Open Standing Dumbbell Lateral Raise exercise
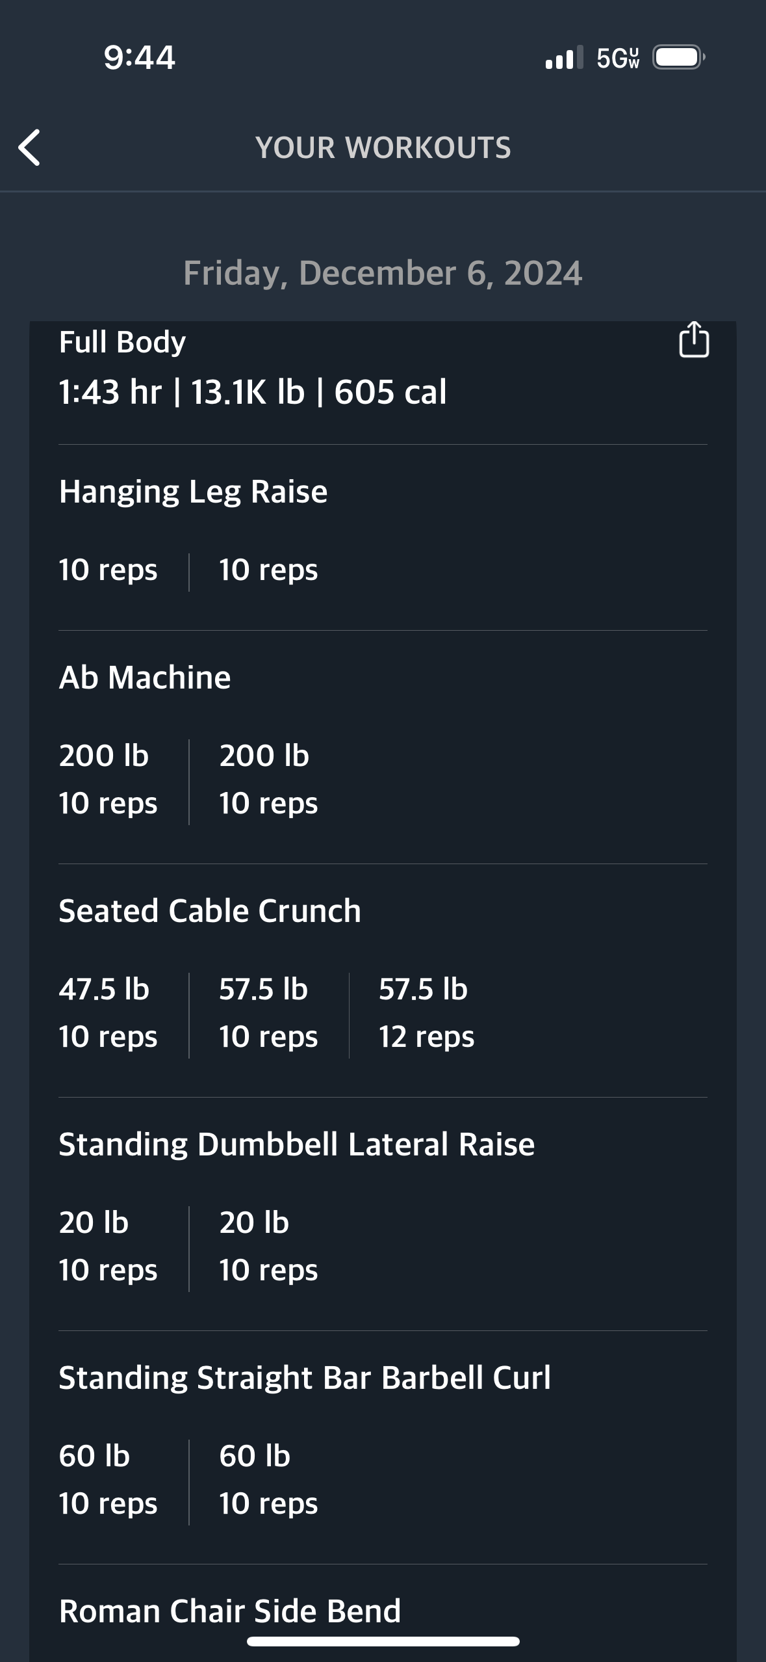Screen dimensions: 766x1662 pyautogui.click(x=297, y=1144)
